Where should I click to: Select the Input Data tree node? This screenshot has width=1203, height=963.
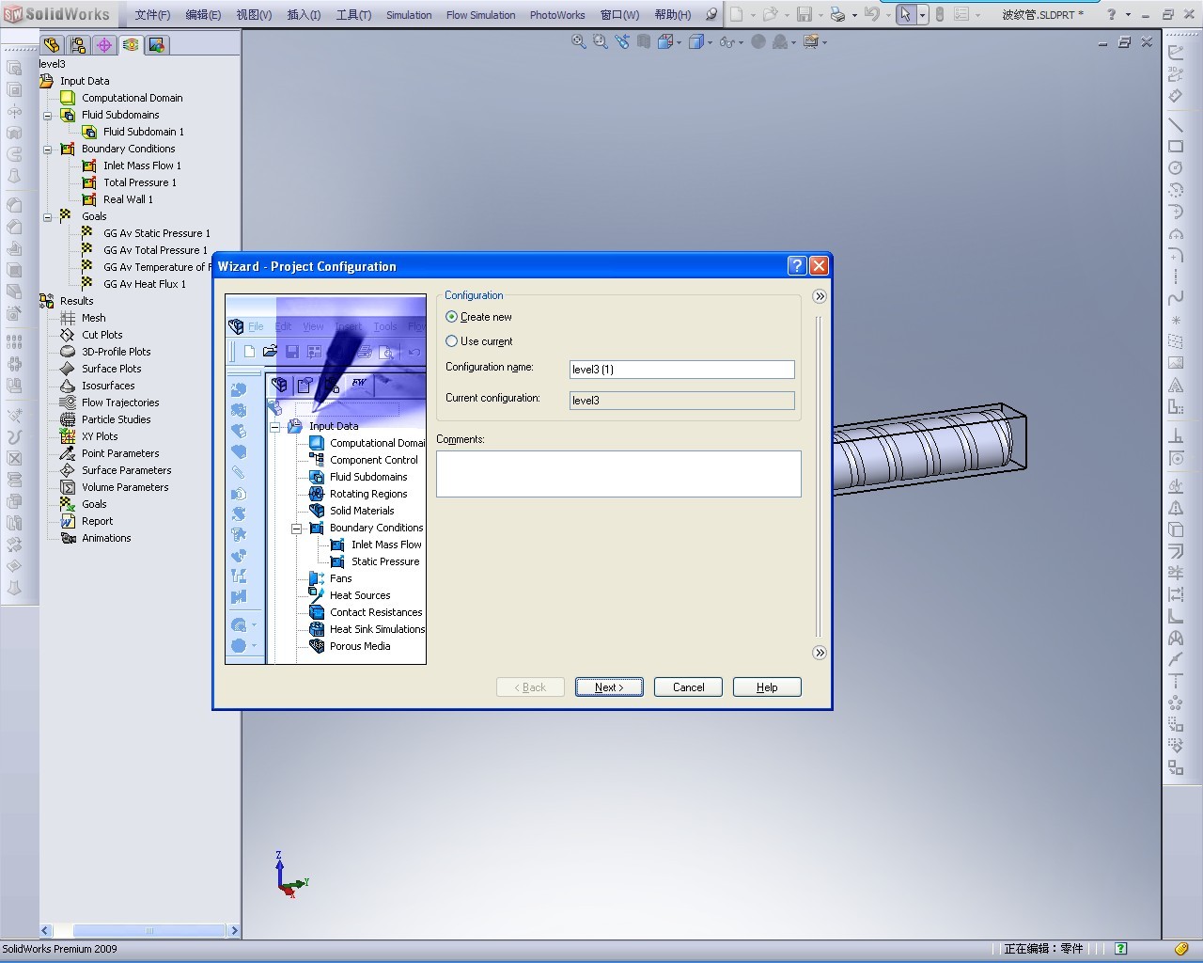click(x=85, y=81)
